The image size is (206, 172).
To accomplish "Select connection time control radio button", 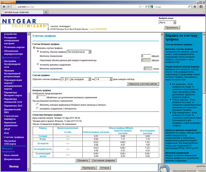I will (38, 64).
